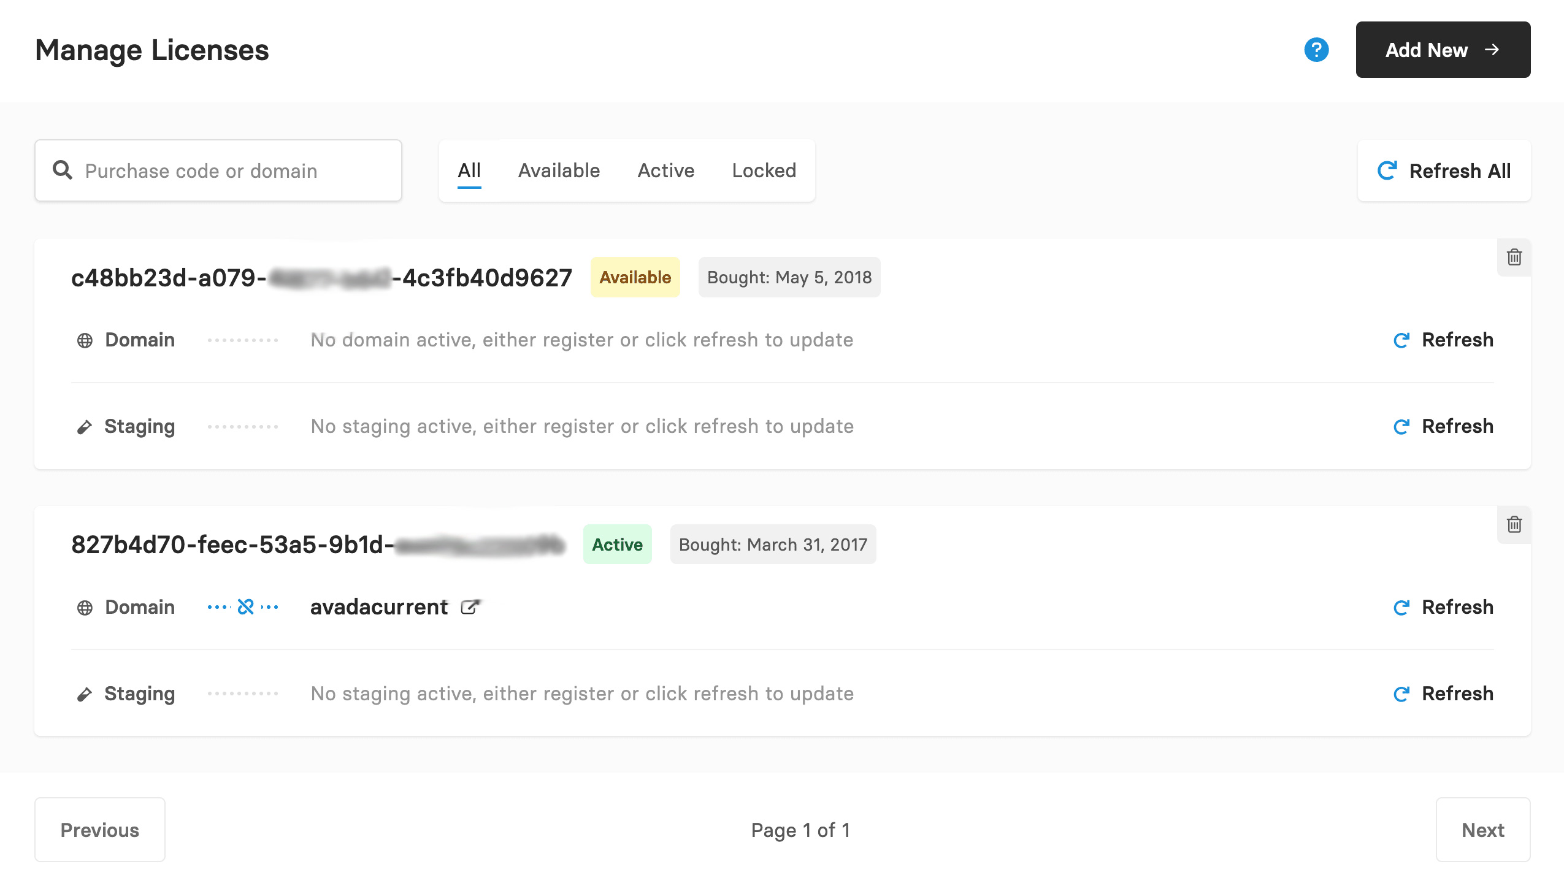Go to the Previous page
The width and height of the screenshot is (1564, 883).
[100, 830]
